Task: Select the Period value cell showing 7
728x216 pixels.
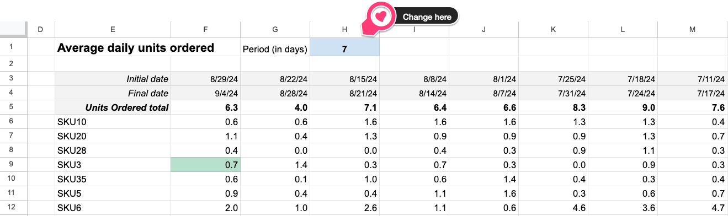Action: 345,48
